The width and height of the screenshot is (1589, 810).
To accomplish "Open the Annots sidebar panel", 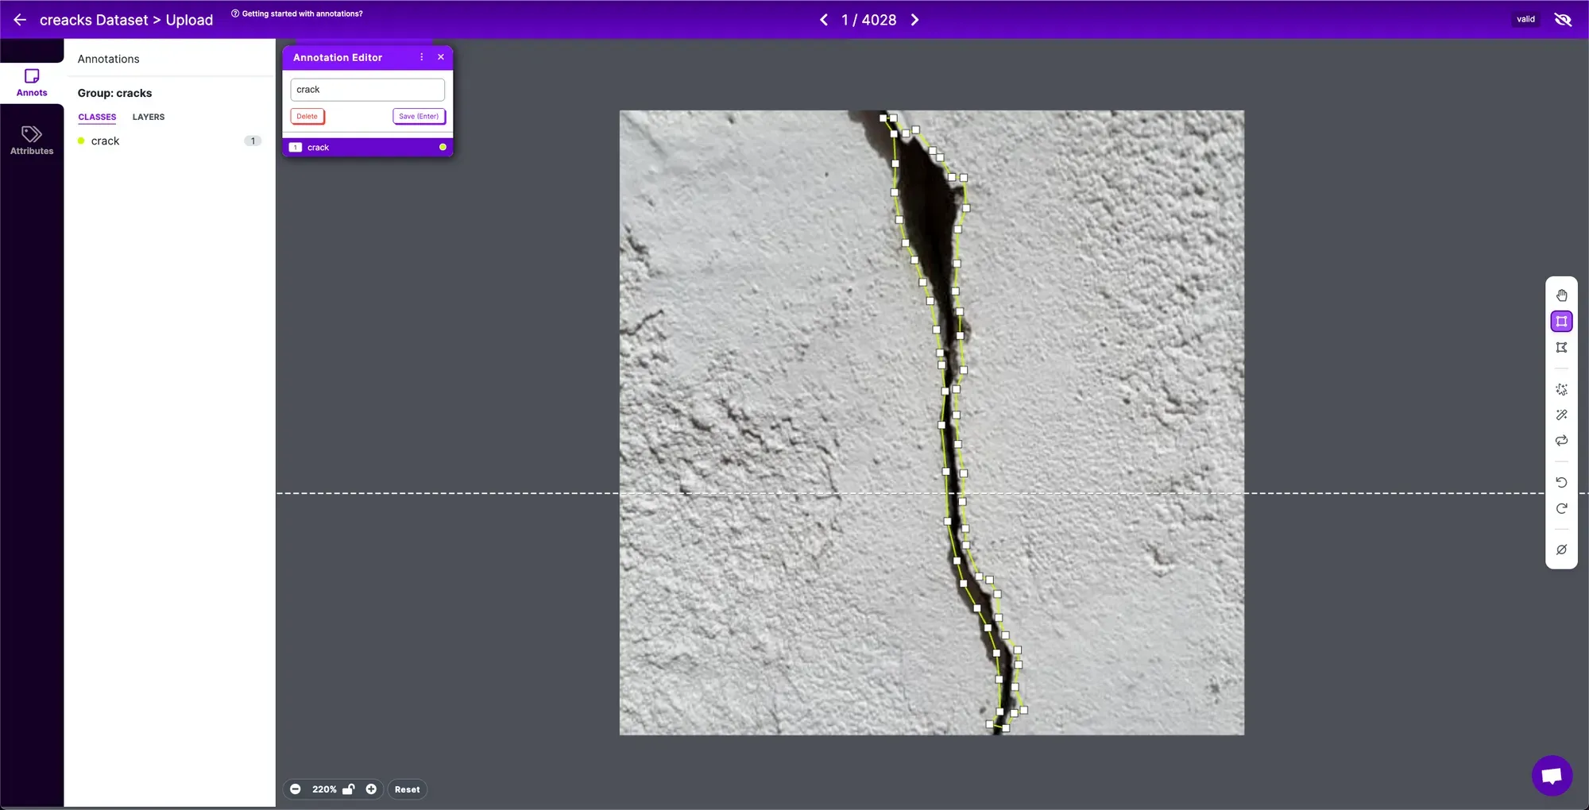I will pos(32,83).
